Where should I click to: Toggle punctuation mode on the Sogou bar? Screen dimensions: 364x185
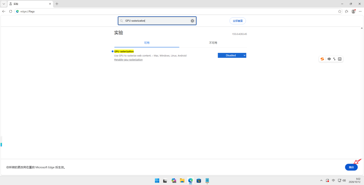click(334, 59)
